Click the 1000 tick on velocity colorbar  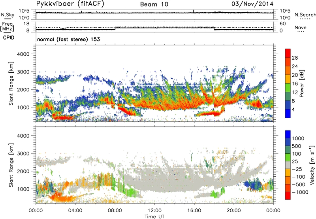[x=298, y=138]
